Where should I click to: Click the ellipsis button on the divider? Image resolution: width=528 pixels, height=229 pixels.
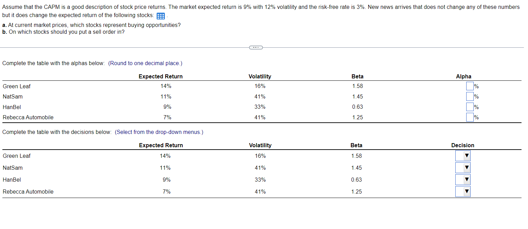pyautogui.click(x=256, y=47)
